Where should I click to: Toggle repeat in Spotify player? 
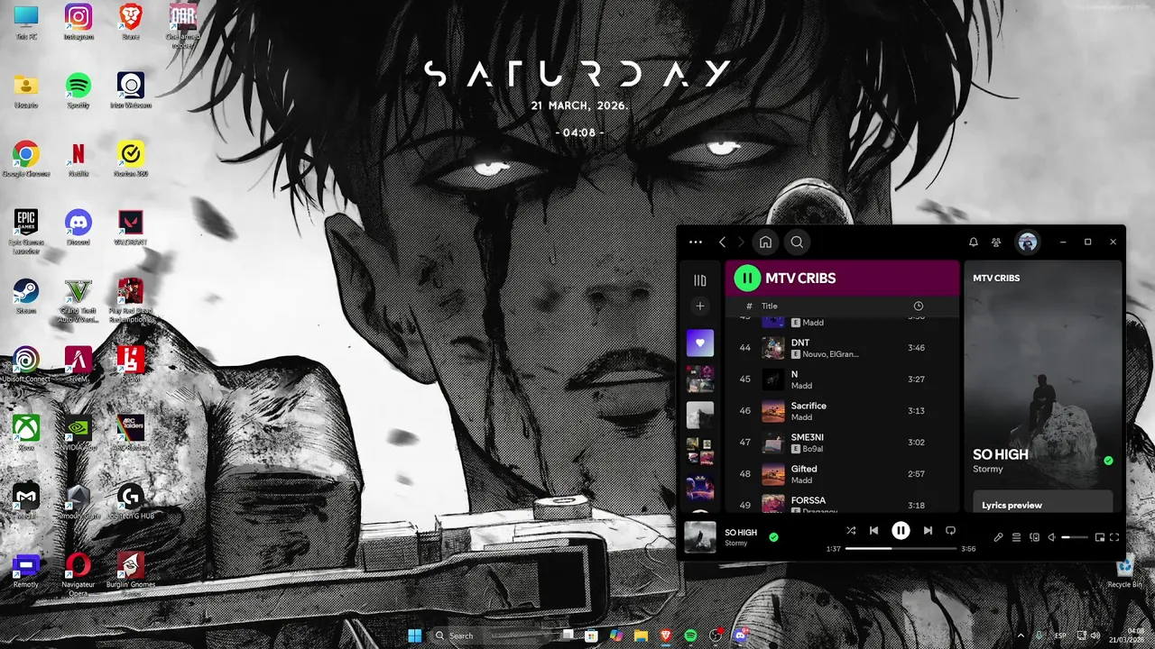(x=950, y=531)
